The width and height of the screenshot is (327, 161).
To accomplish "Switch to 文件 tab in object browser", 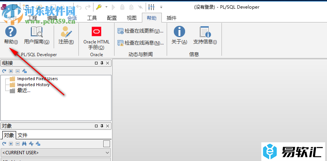I will [x=23, y=136].
